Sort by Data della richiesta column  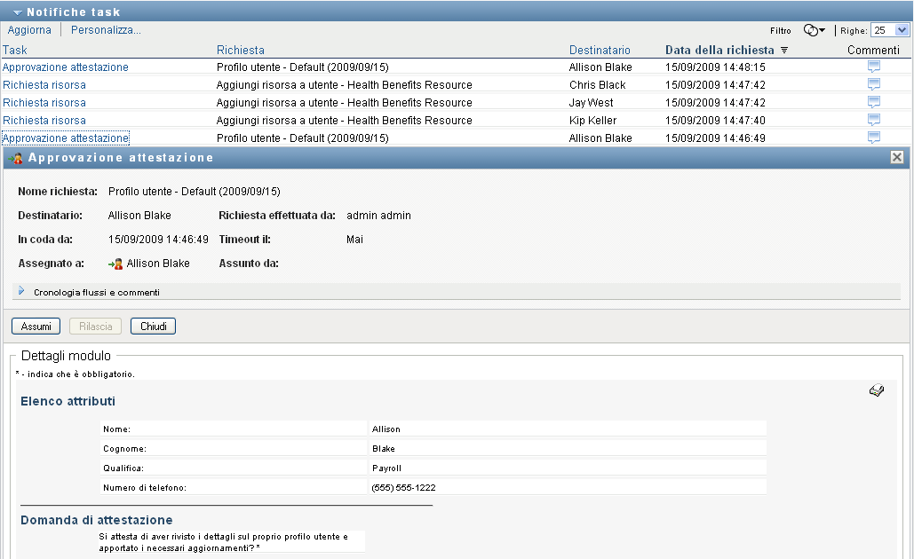tap(719, 50)
